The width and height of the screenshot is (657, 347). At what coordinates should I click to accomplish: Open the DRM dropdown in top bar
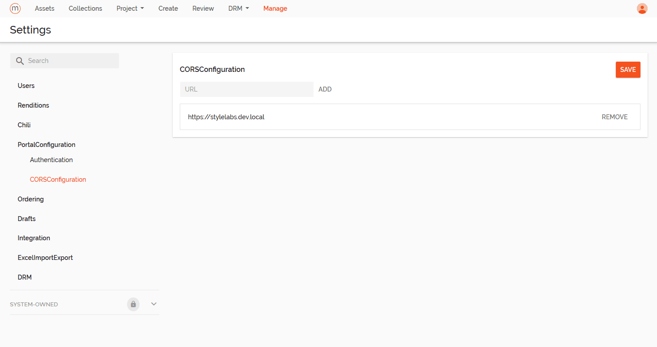point(238,8)
